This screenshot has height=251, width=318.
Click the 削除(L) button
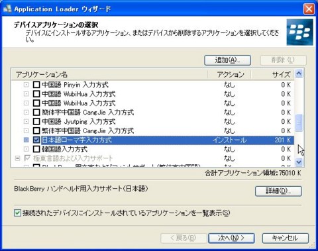tap(283, 60)
